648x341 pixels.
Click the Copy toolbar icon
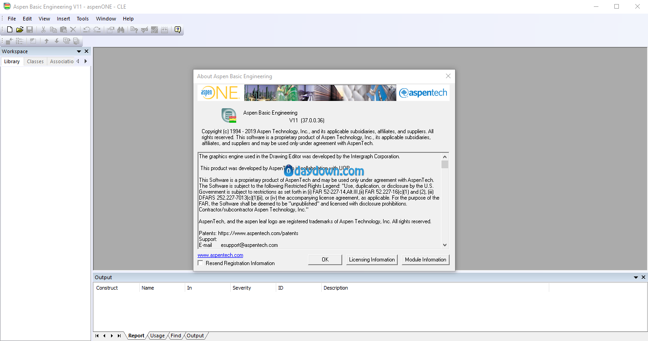(53, 30)
